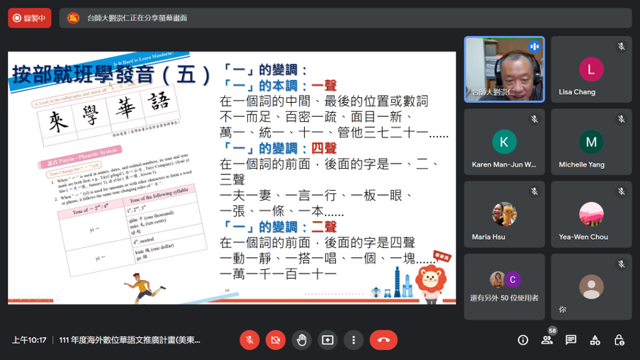
Task: Click slide heading 「一」的本調：一聲
Action: (x=279, y=86)
